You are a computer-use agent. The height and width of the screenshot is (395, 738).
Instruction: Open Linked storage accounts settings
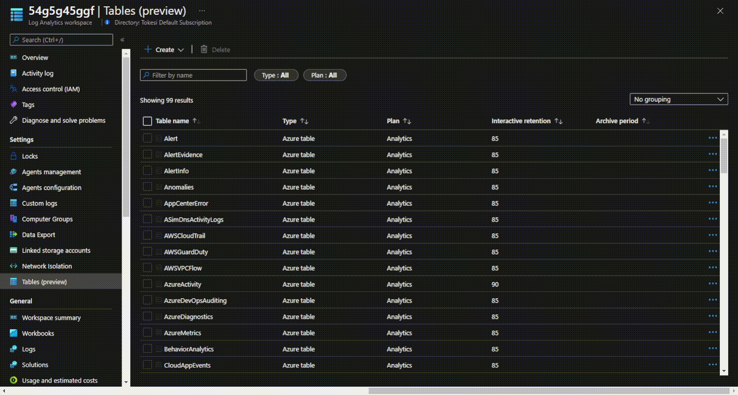56,250
